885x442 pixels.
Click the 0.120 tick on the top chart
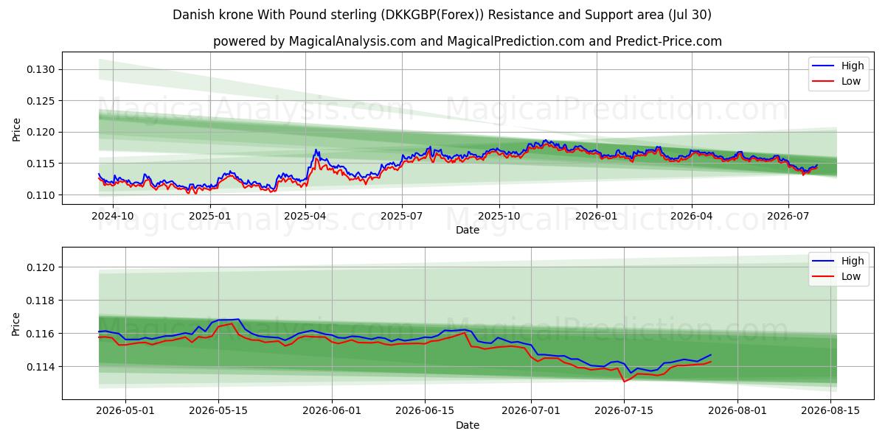click(41, 132)
